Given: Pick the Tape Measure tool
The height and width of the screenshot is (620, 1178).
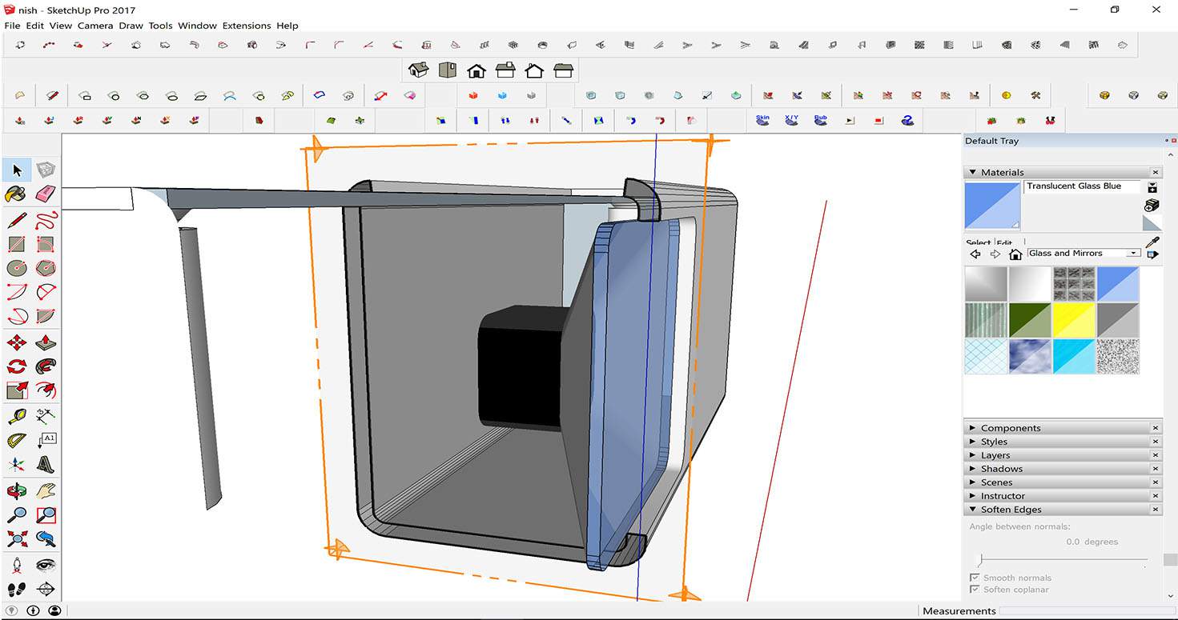Looking at the screenshot, I should click(x=17, y=416).
